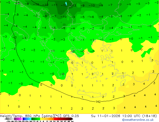Click the '[gdmp]' unit label

pyautogui.click(x=48, y=116)
